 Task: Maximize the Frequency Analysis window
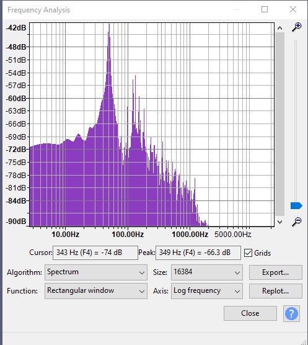265,9
